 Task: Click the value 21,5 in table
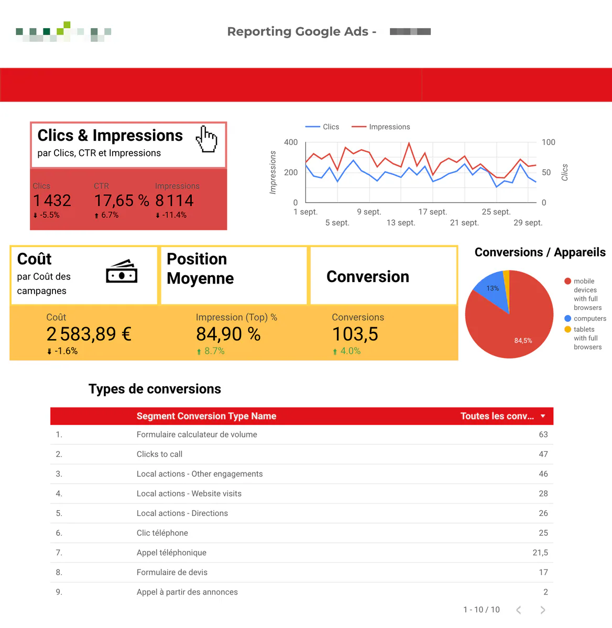tap(540, 553)
